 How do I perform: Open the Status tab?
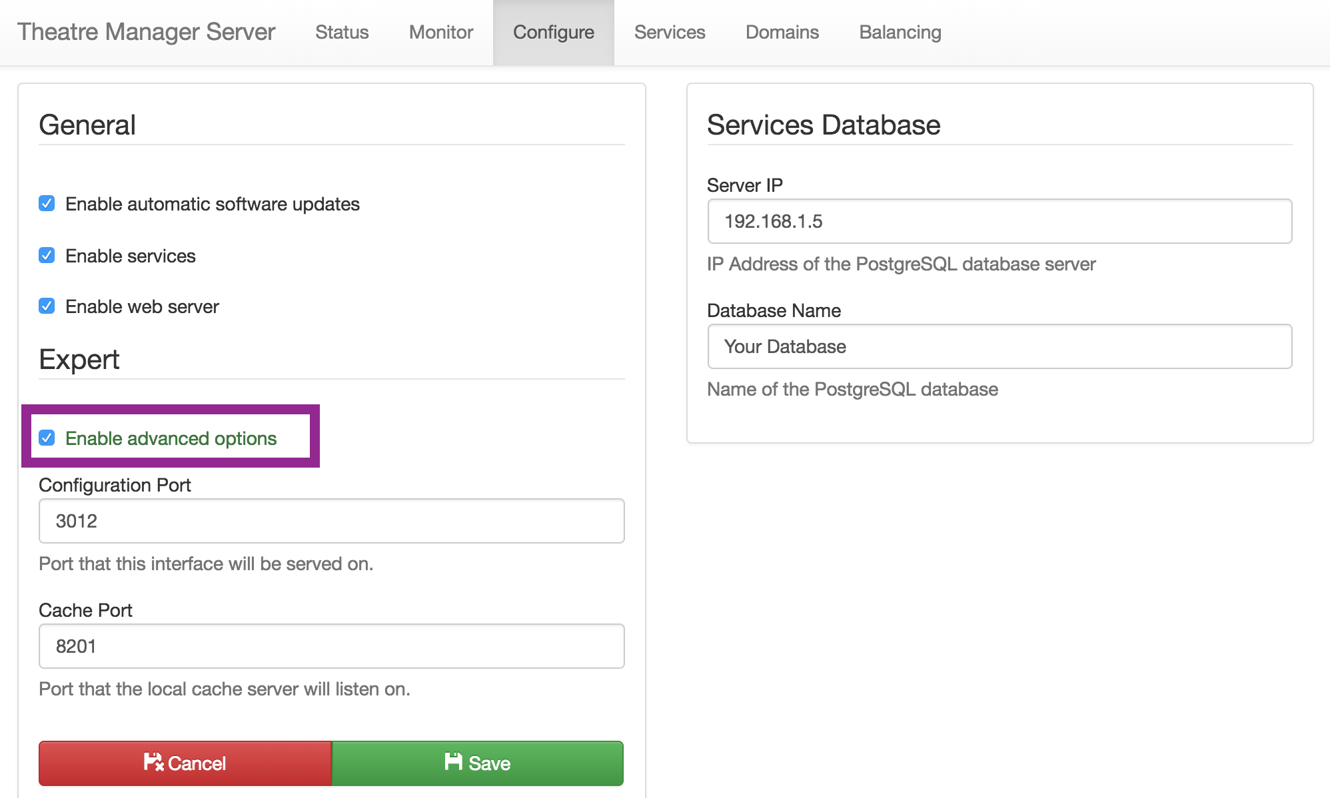pyautogui.click(x=342, y=32)
